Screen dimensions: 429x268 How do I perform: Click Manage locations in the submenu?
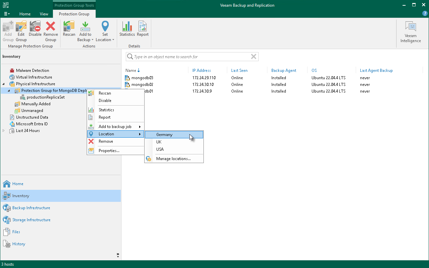pyautogui.click(x=173, y=159)
